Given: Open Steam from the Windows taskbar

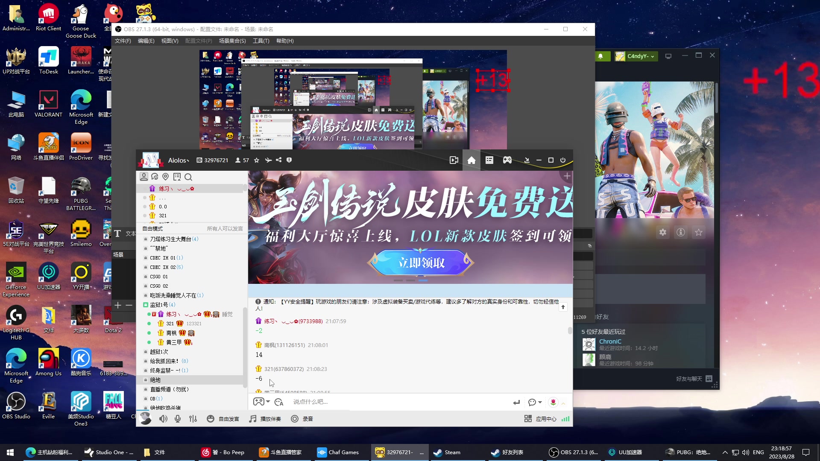Looking at the screenshot, I should 457,452.
